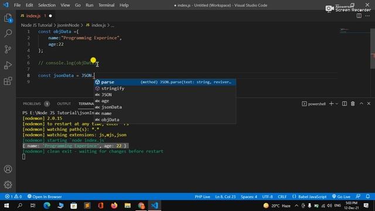Open the Windows Start menu

6,206
